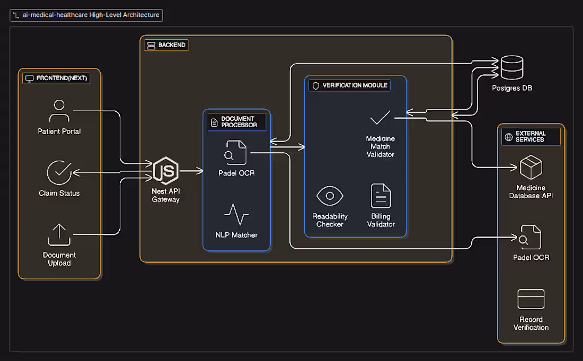Select the Postgres DB database cylinder icon
Viewport: 583px width, 361px height.
(x=512, y=67)
